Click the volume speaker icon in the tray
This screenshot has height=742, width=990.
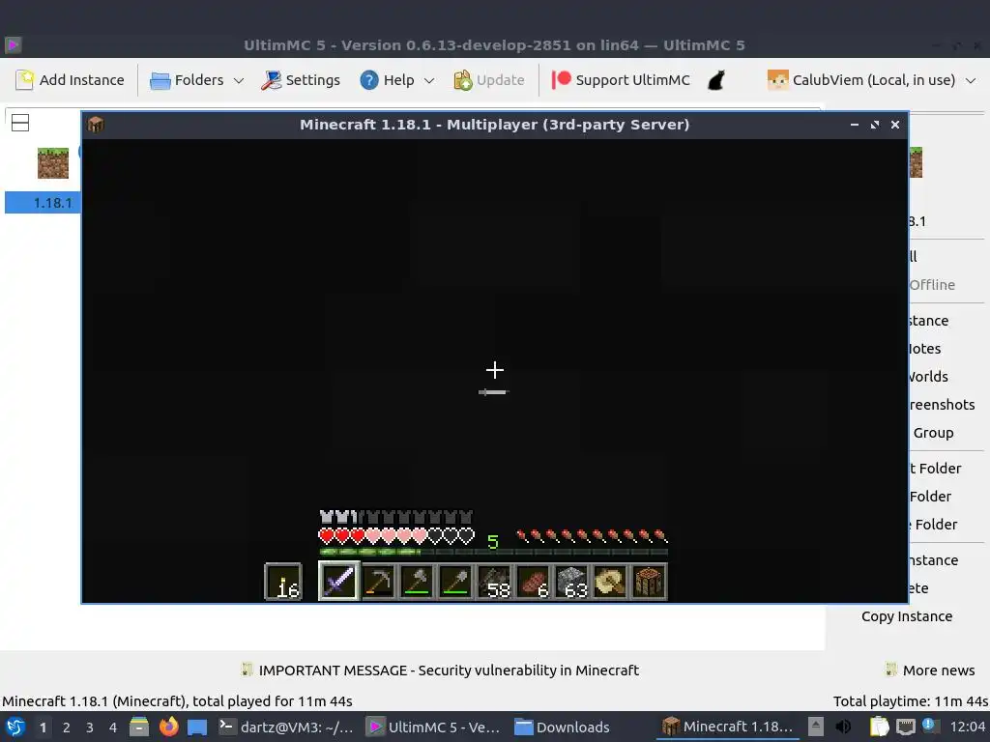[843, 727]
